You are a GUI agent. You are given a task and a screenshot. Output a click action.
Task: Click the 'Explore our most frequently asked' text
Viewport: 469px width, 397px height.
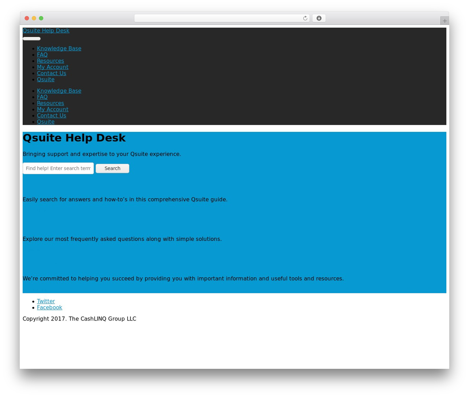tap(122, 239)
